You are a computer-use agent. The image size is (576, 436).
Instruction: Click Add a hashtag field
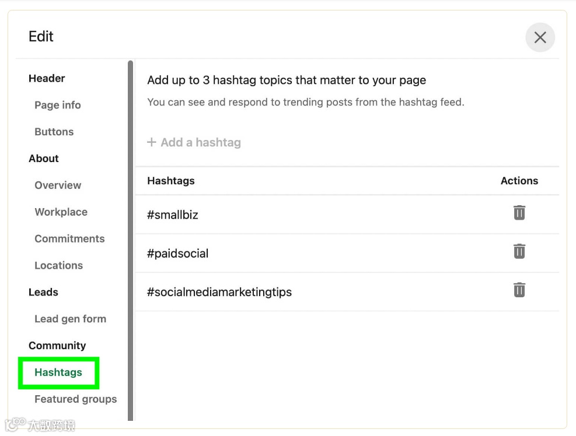201,142
